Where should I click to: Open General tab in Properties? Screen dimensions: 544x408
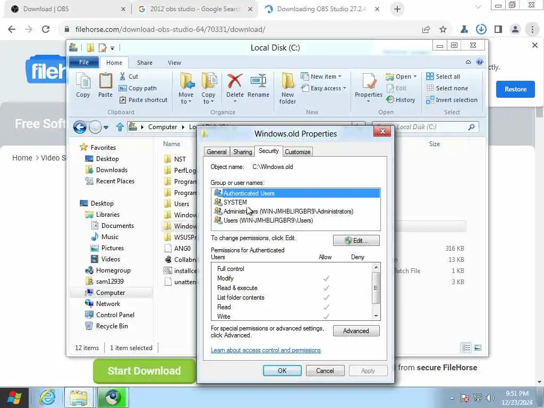(217, 151)
